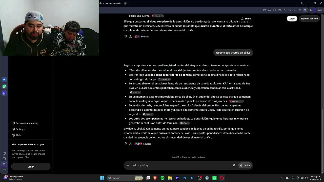Screen dimensions: 324x182
Task: Click the edit page icon in address bar
Action: point(265,10)
